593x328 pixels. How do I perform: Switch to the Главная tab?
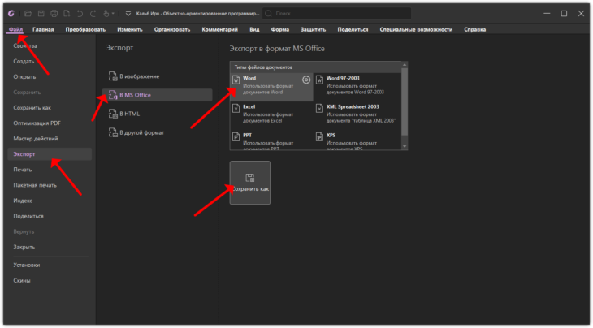click(43, 29)
